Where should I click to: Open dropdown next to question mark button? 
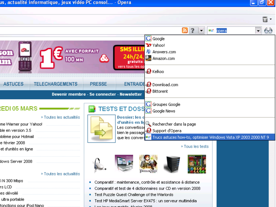point(201,31)
